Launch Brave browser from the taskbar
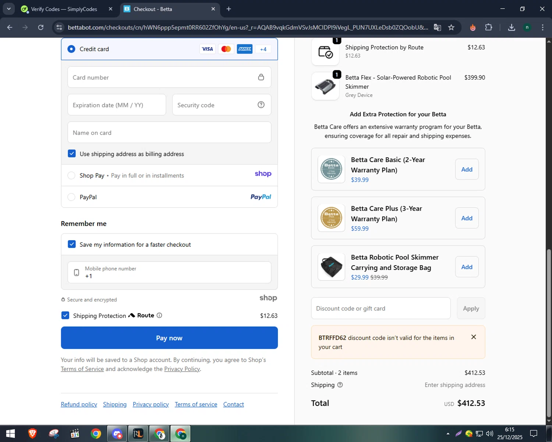This screenshot has width=552, height=442. (32, 434)
